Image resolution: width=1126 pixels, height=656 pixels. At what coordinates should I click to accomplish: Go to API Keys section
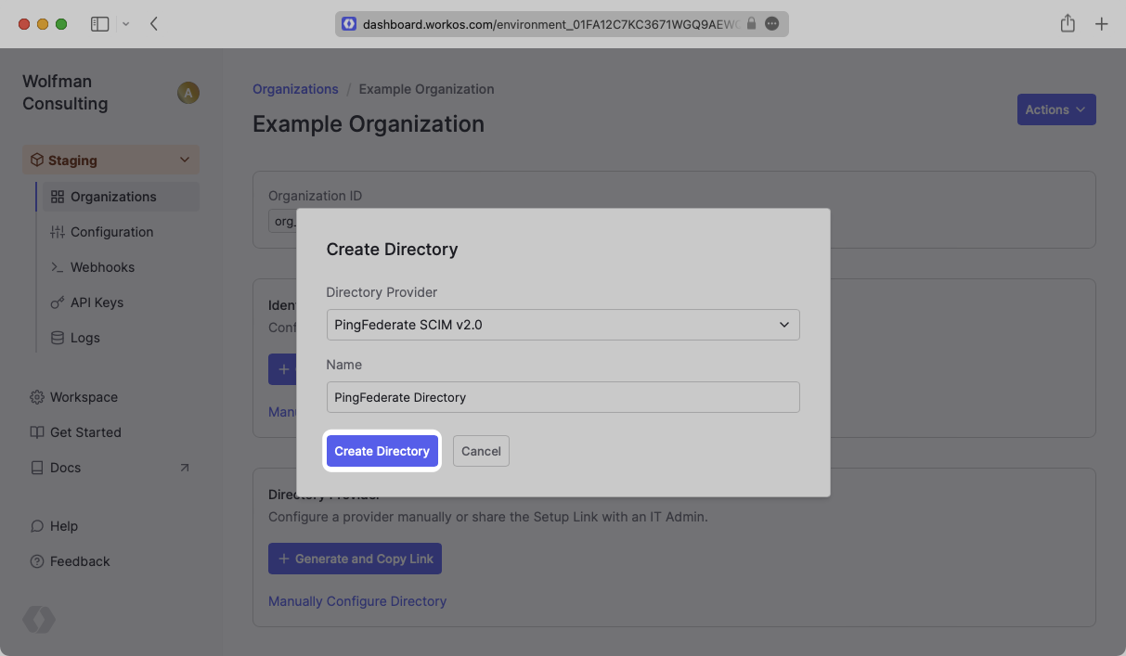[97, 302]
